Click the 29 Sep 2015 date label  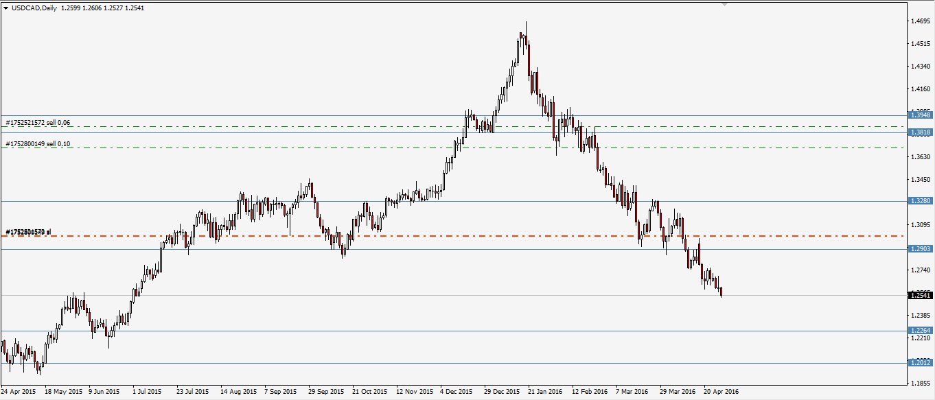tap(326, 392)
